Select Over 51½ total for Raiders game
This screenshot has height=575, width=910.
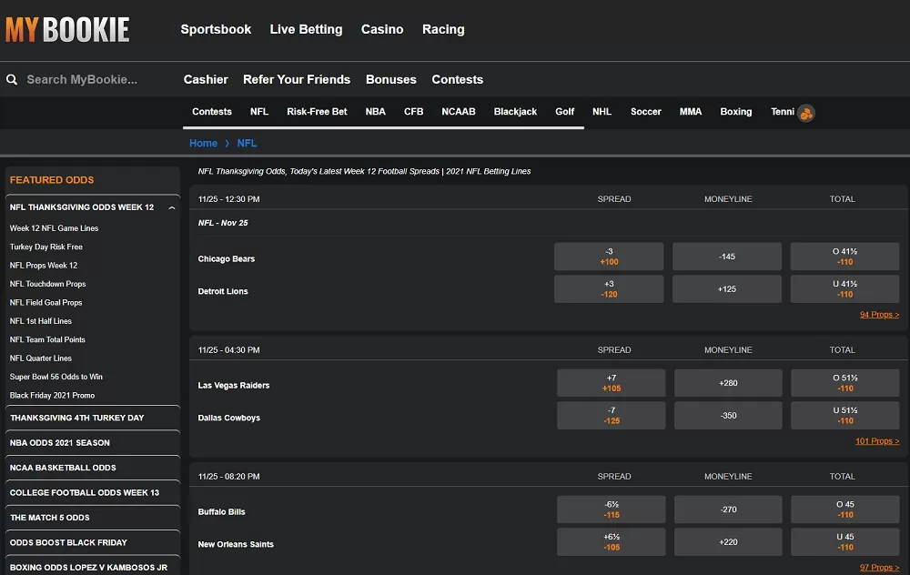pyautogui.click(x=845, y=383)
